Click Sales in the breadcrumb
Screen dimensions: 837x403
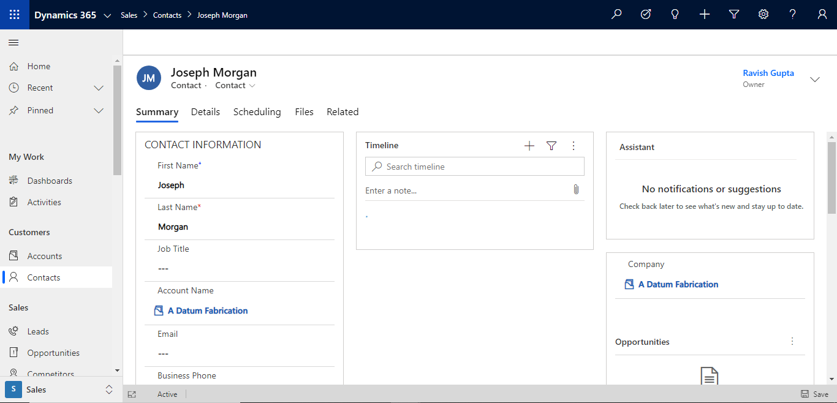129,15
